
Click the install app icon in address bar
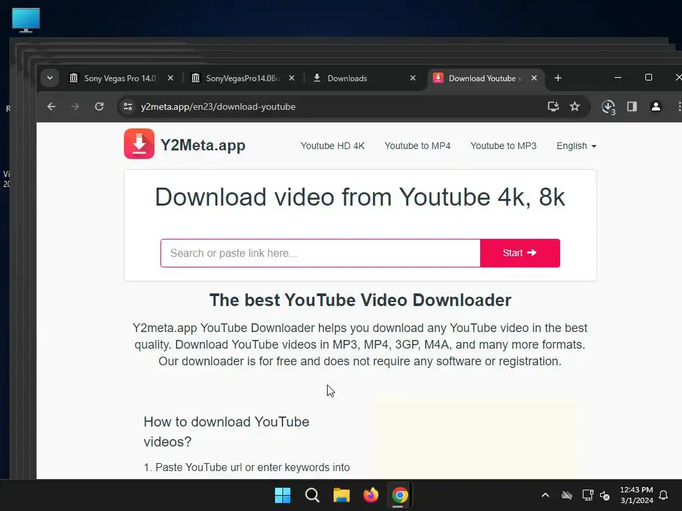click(x=553, y=106)
